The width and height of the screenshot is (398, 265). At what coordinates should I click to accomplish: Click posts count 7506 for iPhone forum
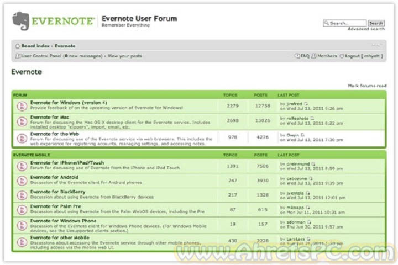click(x=263, y=166)
